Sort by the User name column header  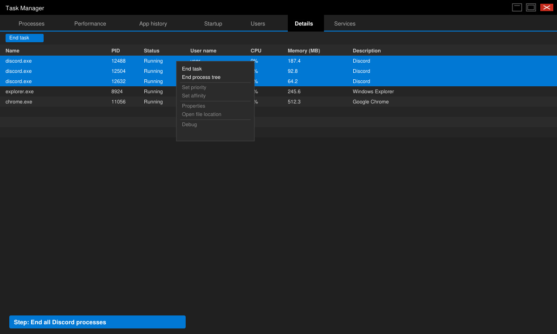[203, 51]
